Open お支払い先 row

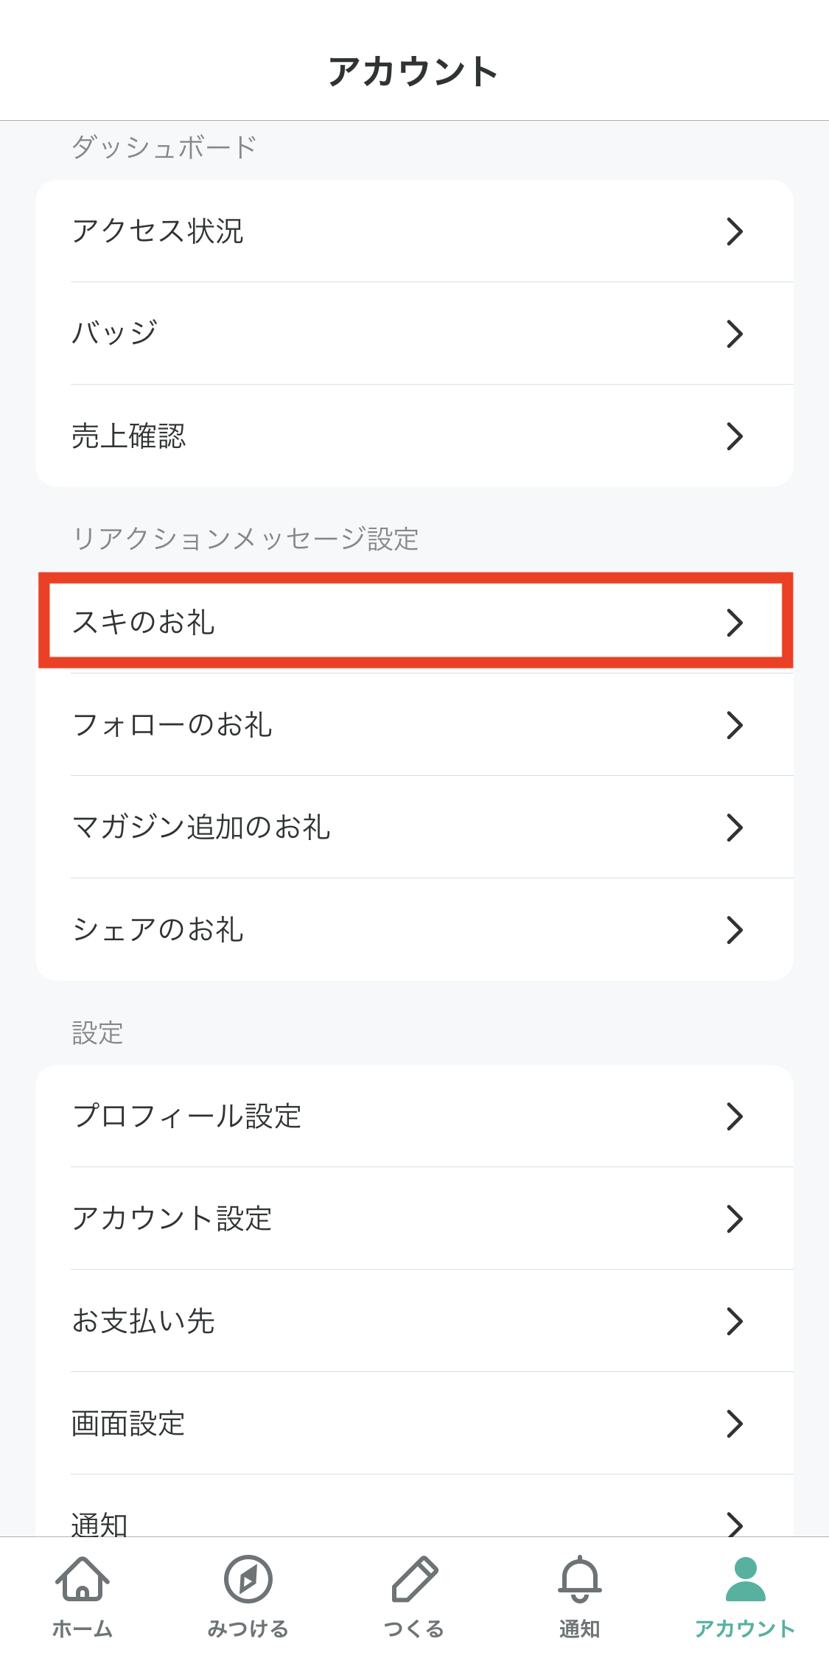pyautogui.click(x=415, y=1321)
